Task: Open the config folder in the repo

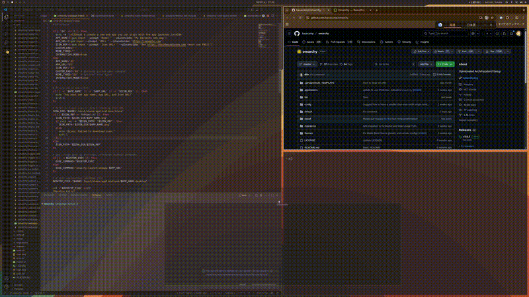Action: pyautogui.click(x=307, y=105)
